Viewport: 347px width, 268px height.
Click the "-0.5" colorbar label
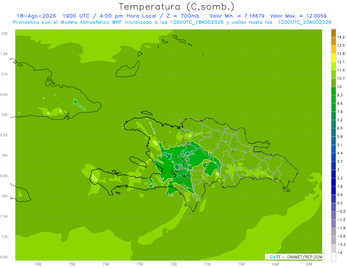(x=341, y=211)
